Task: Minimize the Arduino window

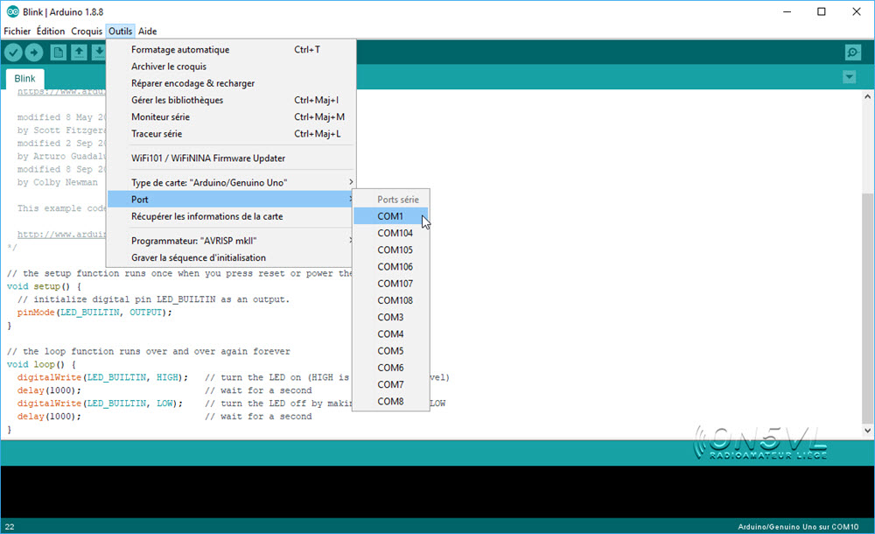Action: tap(787, 11)
